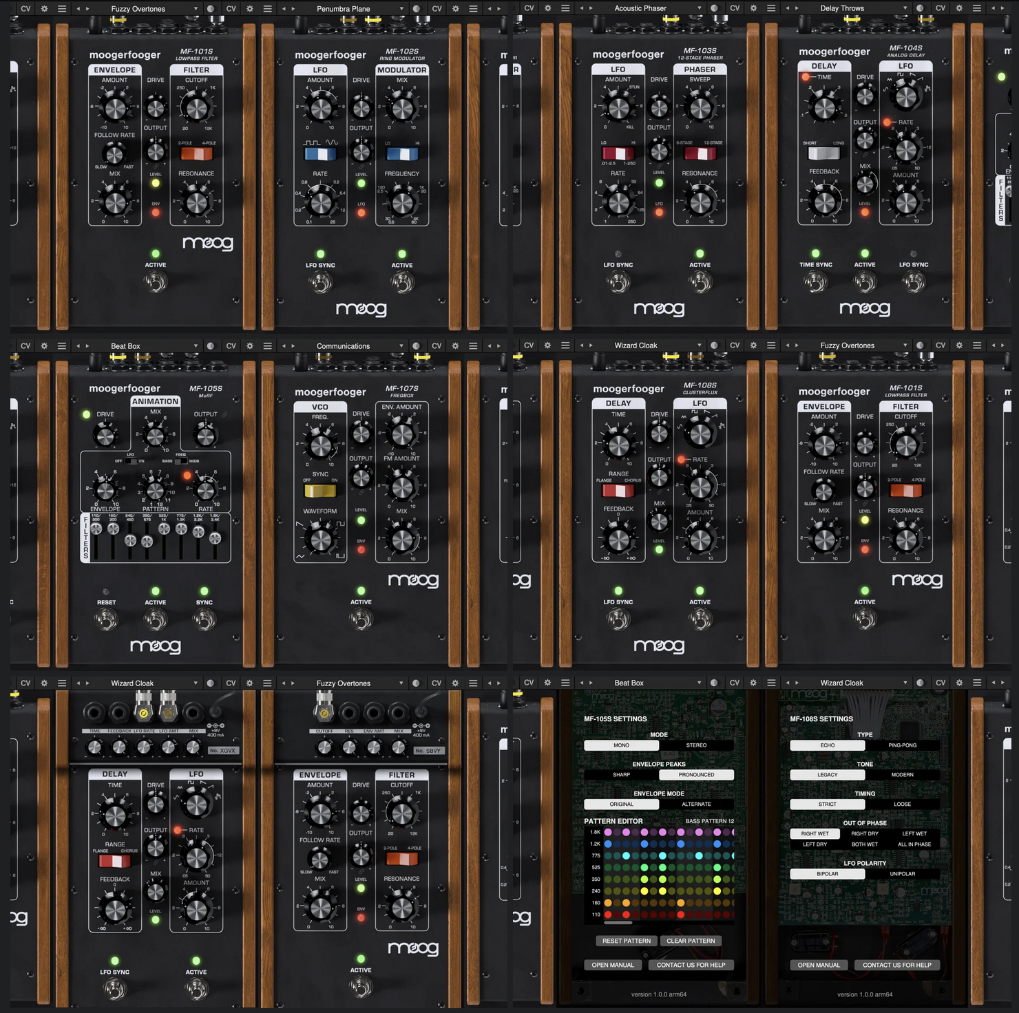Open settings gear on Penumbra Plane plugin
Screen dimensions: 1019x1013
pyautogui.click(x=249, y=9)
